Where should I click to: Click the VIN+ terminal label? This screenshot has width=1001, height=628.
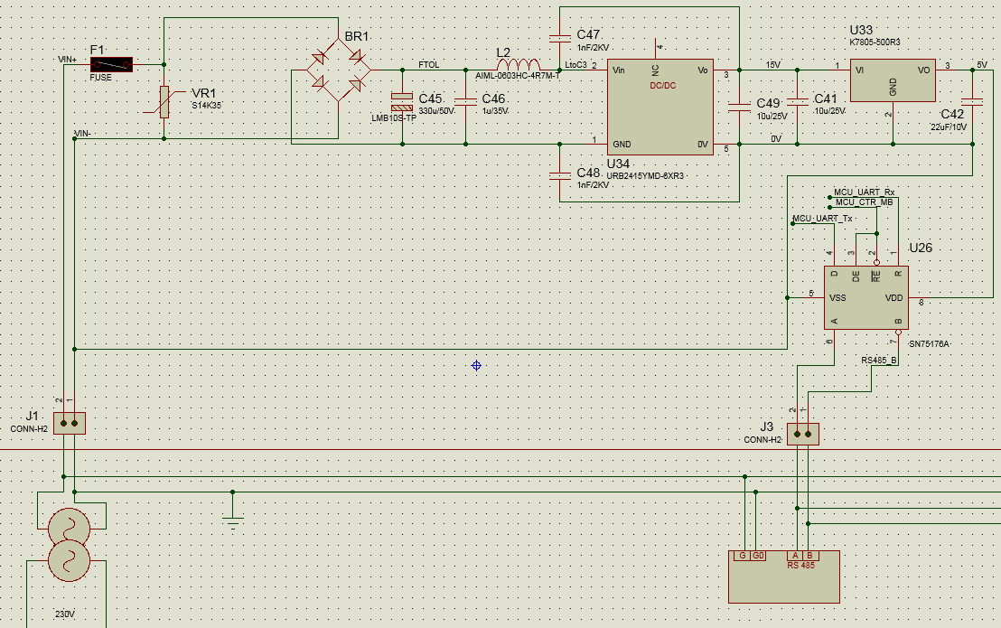(67, 60)
